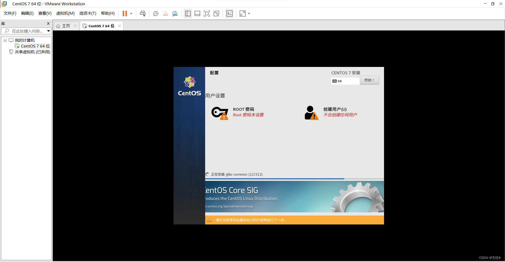Select CentOS 7 64 位 in library tree
Viewport: 505px width, 262px height.
pos(35,46)
